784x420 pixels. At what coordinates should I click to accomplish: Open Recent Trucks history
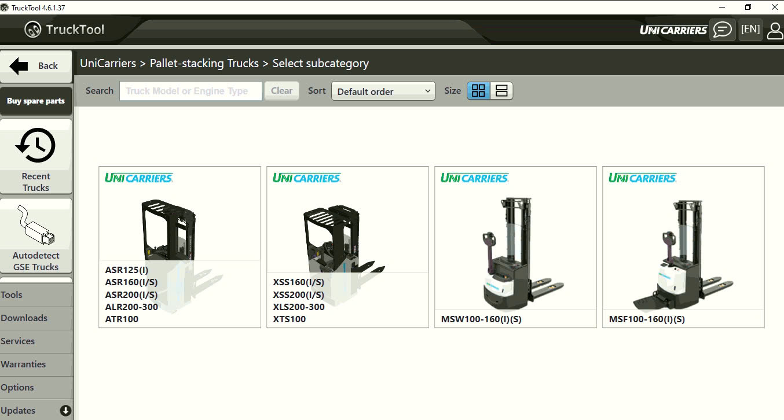coord(36,157)
